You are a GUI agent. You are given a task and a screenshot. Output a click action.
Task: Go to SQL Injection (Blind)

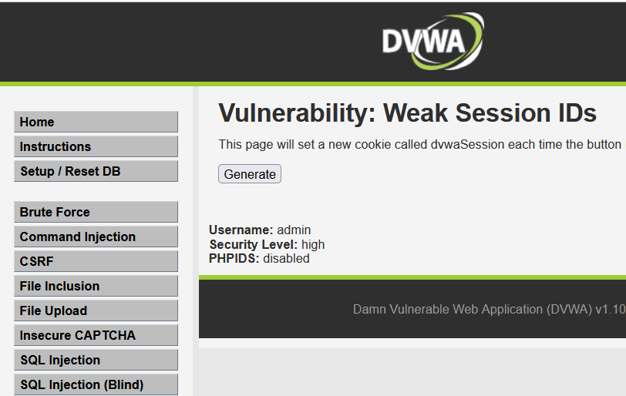click(96, 385)
